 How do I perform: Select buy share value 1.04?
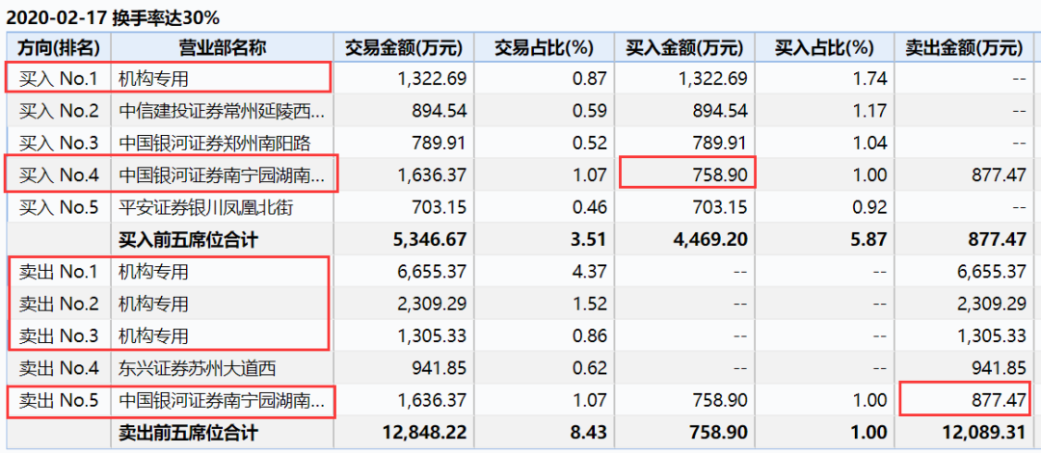point(871,144)
